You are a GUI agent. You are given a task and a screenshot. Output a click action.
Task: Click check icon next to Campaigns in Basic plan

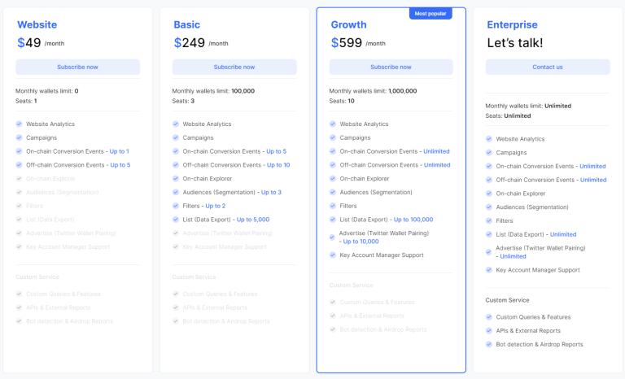[x=176, y=138]
